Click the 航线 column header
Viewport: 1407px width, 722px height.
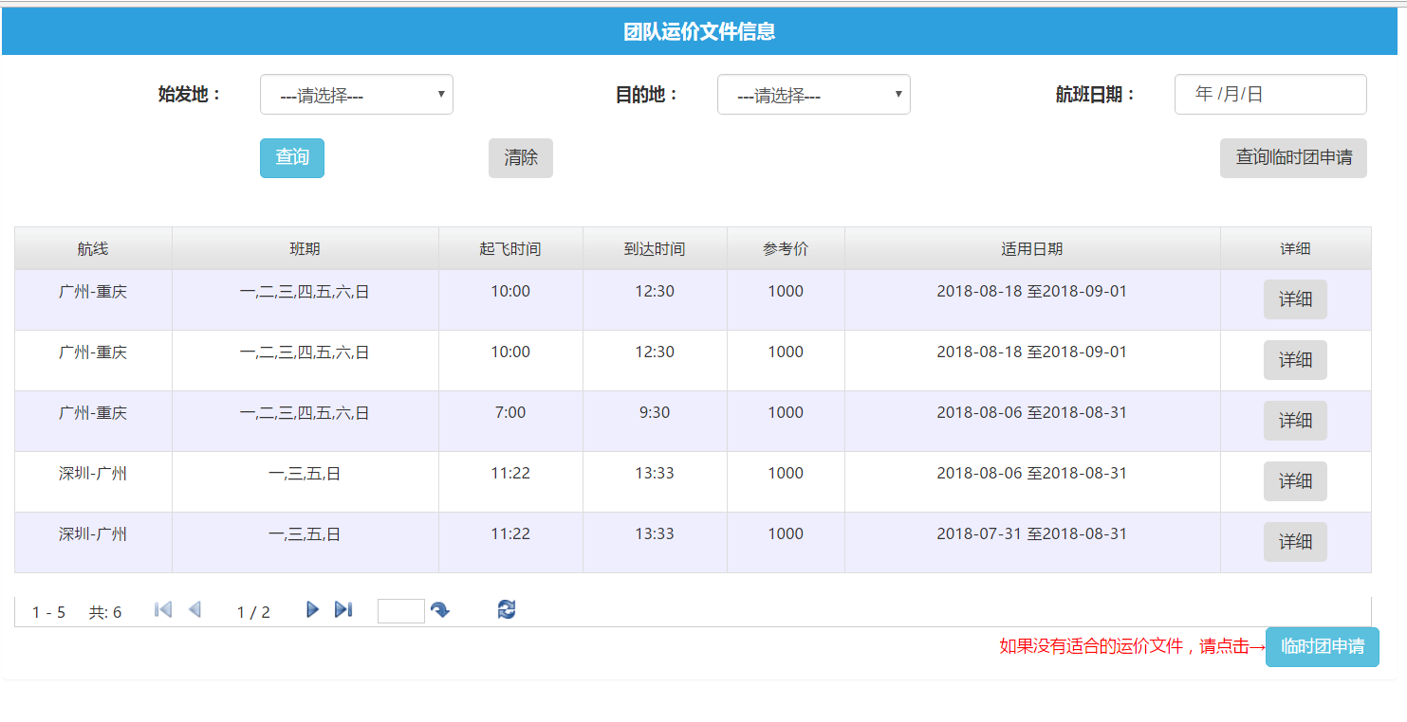(x=93, y=248)
